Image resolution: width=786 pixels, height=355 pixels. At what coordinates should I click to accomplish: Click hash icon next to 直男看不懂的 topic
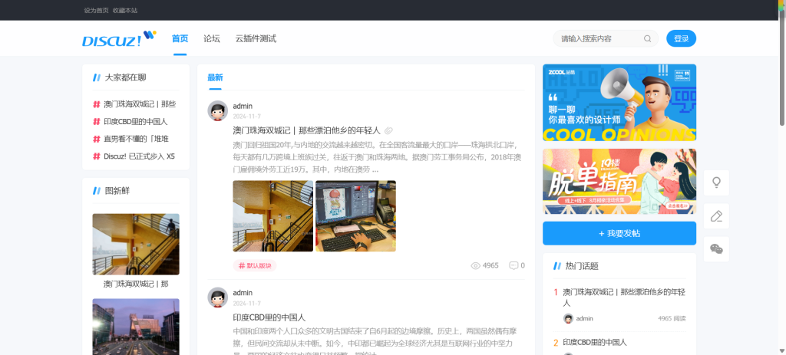97,139
